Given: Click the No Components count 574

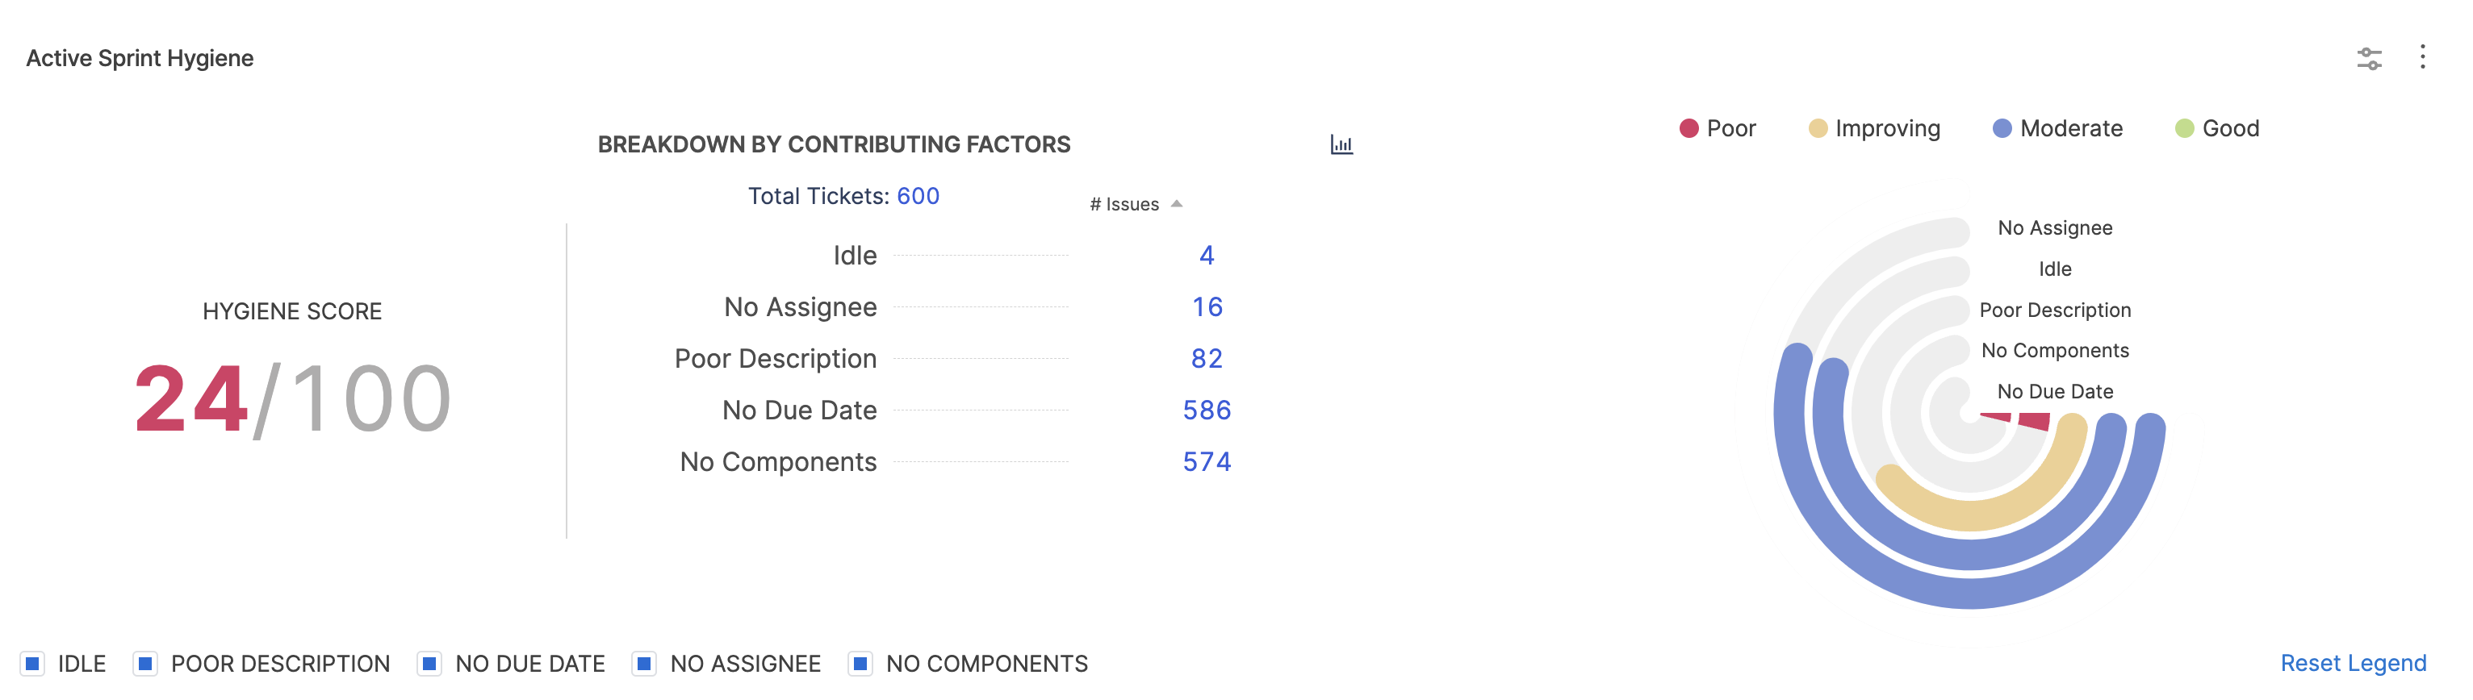Looking at the screenshot, I should coord(1207,462).
